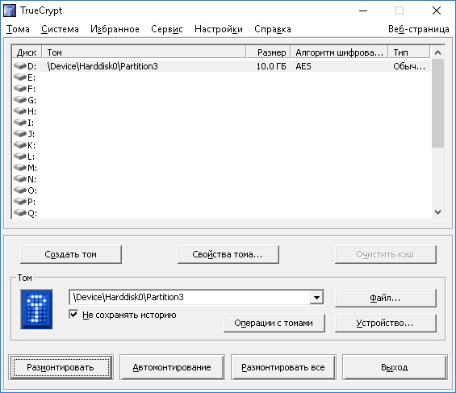Viewport: 456px width, 393px height.
Task: Toggle the Не сохранять историю checkbox
Action: [73, 314]
